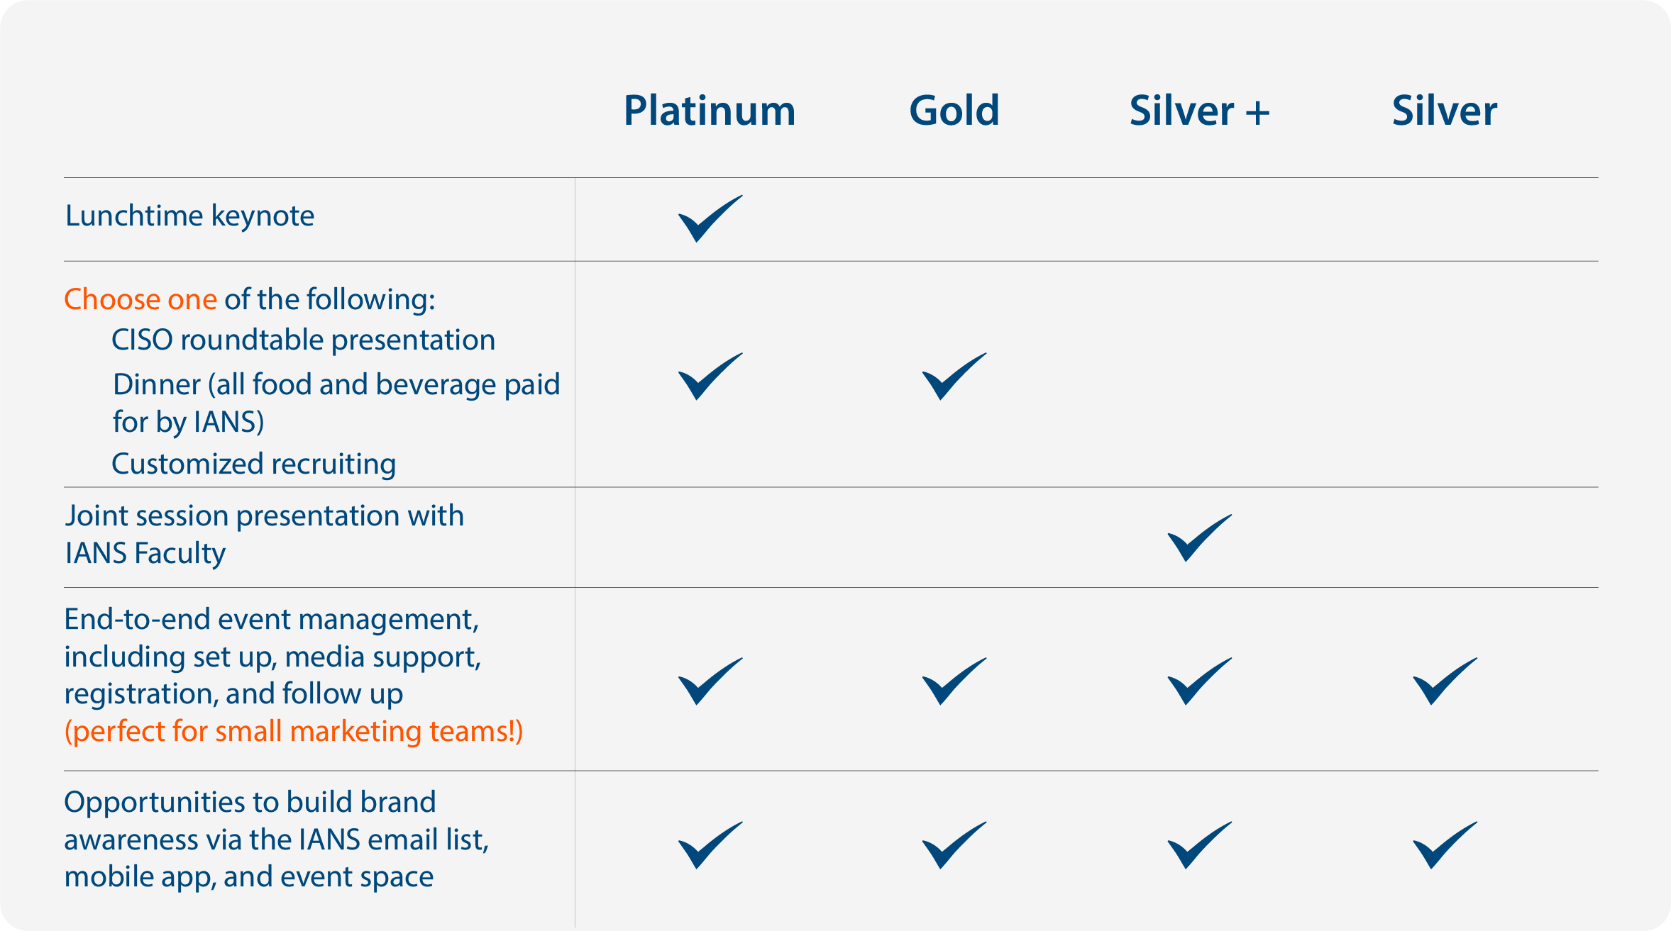Viewport: 1671px width, 931px height.
Task: Click the 'Customized recruiting' option text
Action: tap(253, 464)
